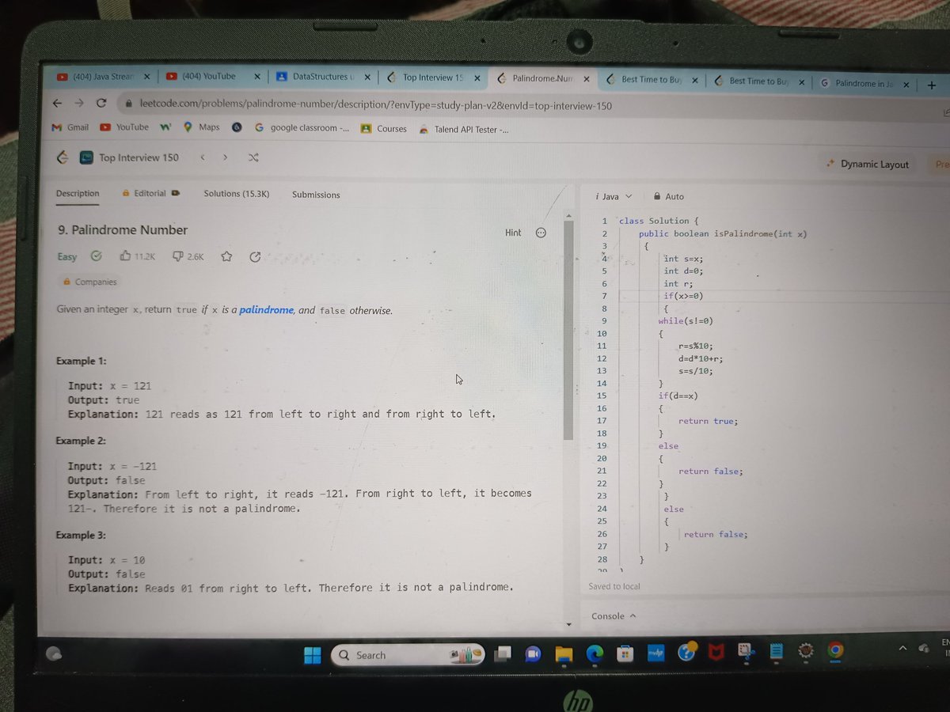The image size is (950, 712).
Task: Star the problem as favorite
Action: [x=226, y=256]
